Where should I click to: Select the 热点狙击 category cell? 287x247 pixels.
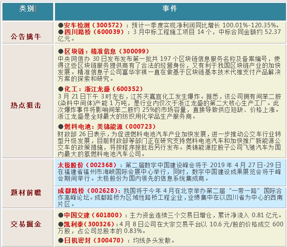tap(28, 101)
